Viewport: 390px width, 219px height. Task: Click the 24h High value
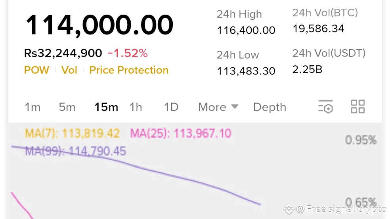[246, 30]
